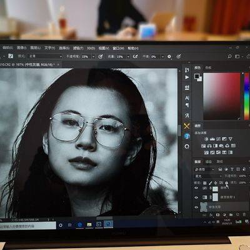The width and height of the screenshot is (250, 250).
Task: Close the open document tab
Action: click(x=58, y=64)
